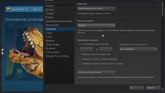165x93 pixels.
Task: Click the update schedule start time field
Action: click(x=87, y=49)
